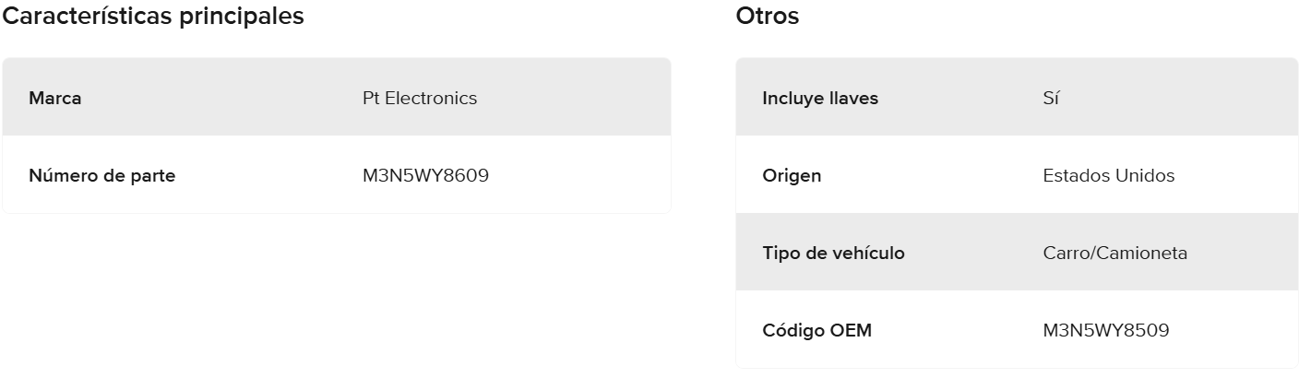This screenshot has width=1311, height=378.
Task: Click the Tipo de vehículo label
Action: 833,253
